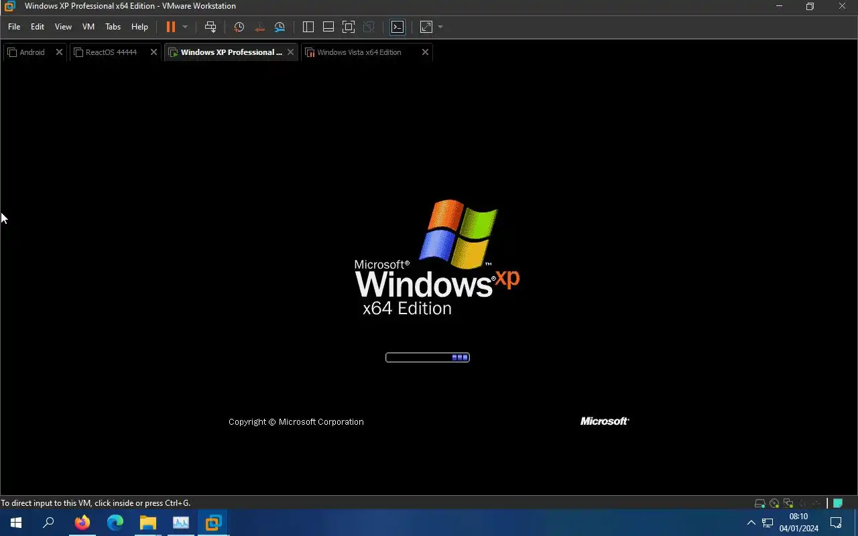858x536 pixels.
Task: Click the USB device status icon
Action: (816, 503)
